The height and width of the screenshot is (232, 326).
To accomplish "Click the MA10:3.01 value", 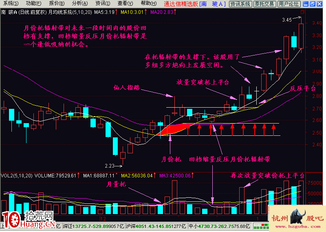I will 132,12.
